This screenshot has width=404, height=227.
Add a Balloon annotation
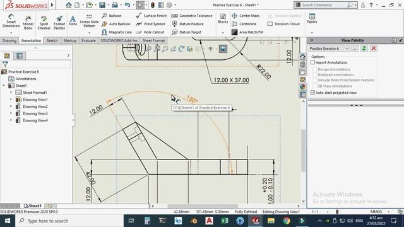click(x=111, y=16)
